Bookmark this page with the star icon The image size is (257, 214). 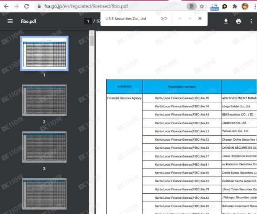202,6
